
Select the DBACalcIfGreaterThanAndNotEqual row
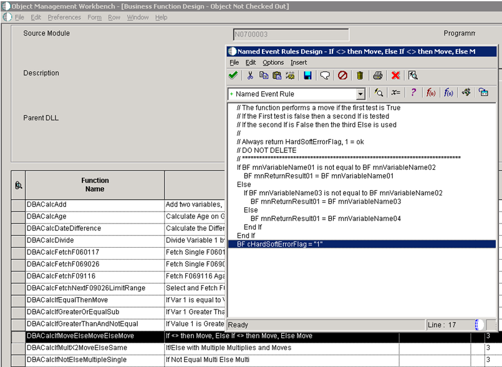click(94, 324)
